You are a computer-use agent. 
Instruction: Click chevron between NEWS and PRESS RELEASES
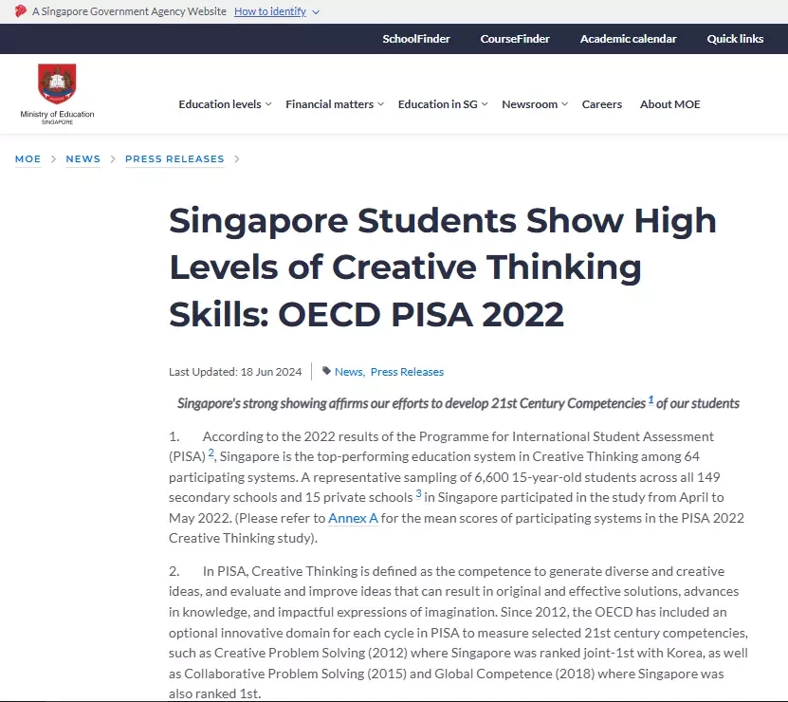[113, 159]
